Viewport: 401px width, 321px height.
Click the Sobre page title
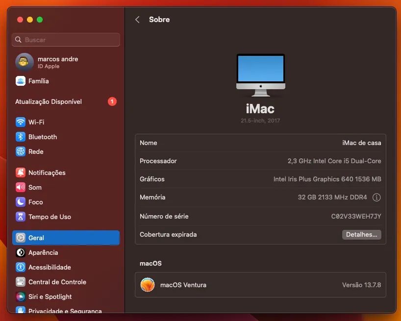click(159, 20)
